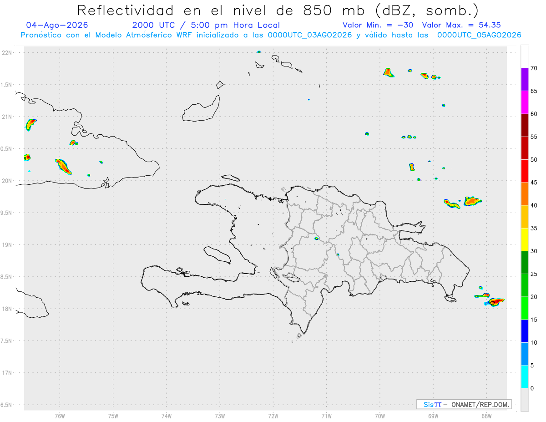Image resolution: width=546 pixels, height=422 pixels.
Task: Pick the yellow 30-35 dBZ color band
Action: [x=525, y=239]
